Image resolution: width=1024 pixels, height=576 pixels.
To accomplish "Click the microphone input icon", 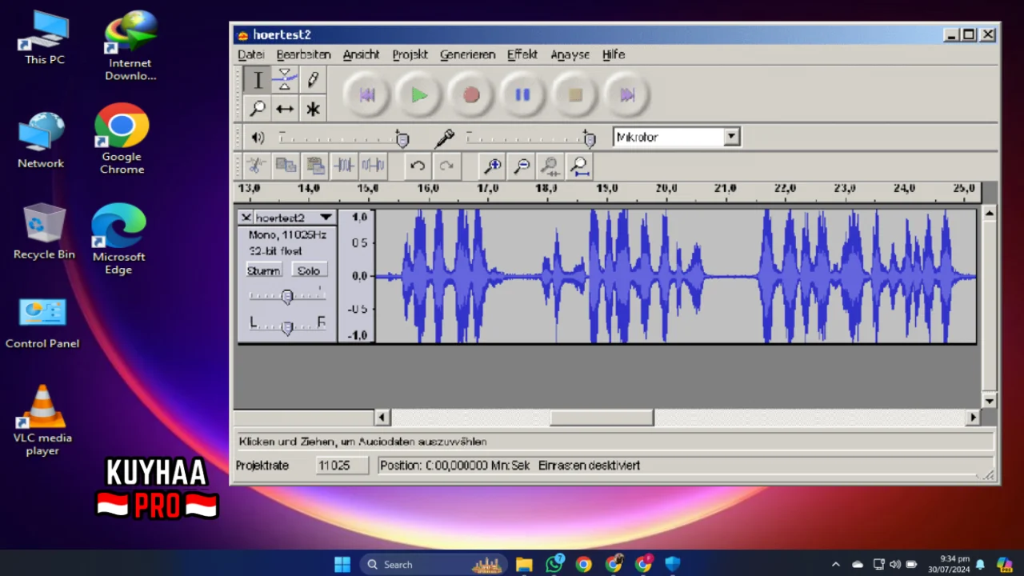I will coord(445,138).
